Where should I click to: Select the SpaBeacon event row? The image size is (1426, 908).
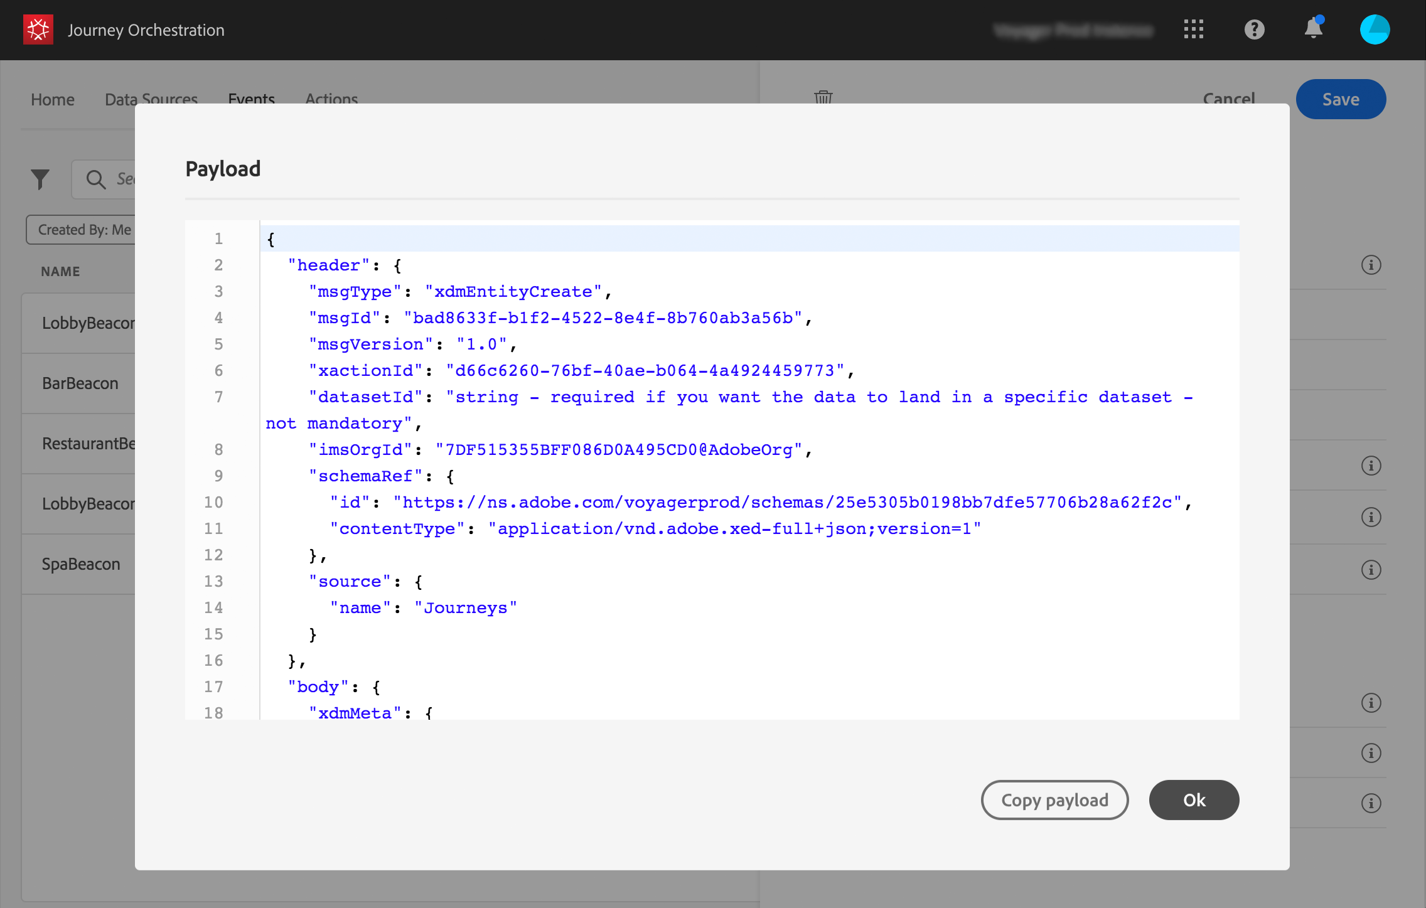coord(81,564)
